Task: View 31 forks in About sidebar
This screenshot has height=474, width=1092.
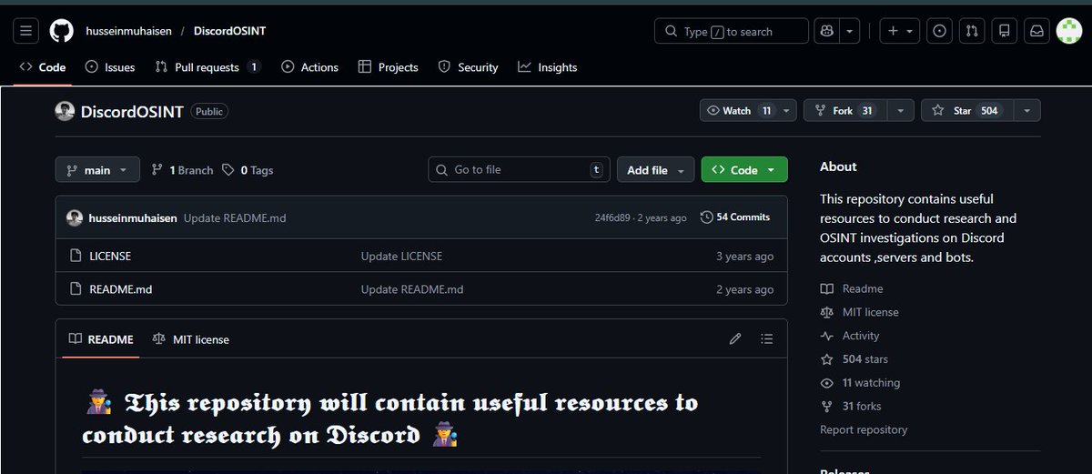Action: (851, 407)
